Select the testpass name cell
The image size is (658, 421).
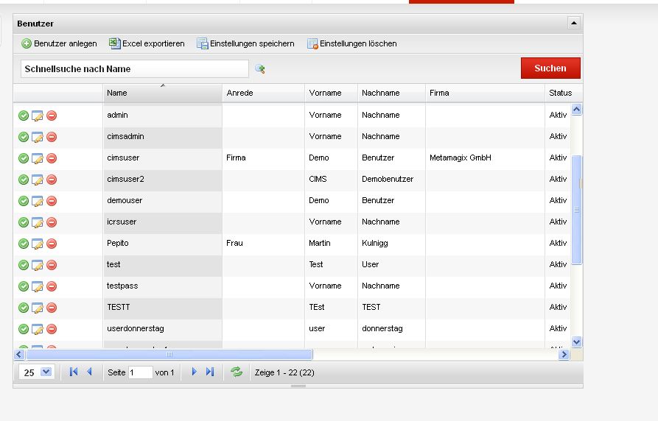pyautogui.click(x=162, y=286)
